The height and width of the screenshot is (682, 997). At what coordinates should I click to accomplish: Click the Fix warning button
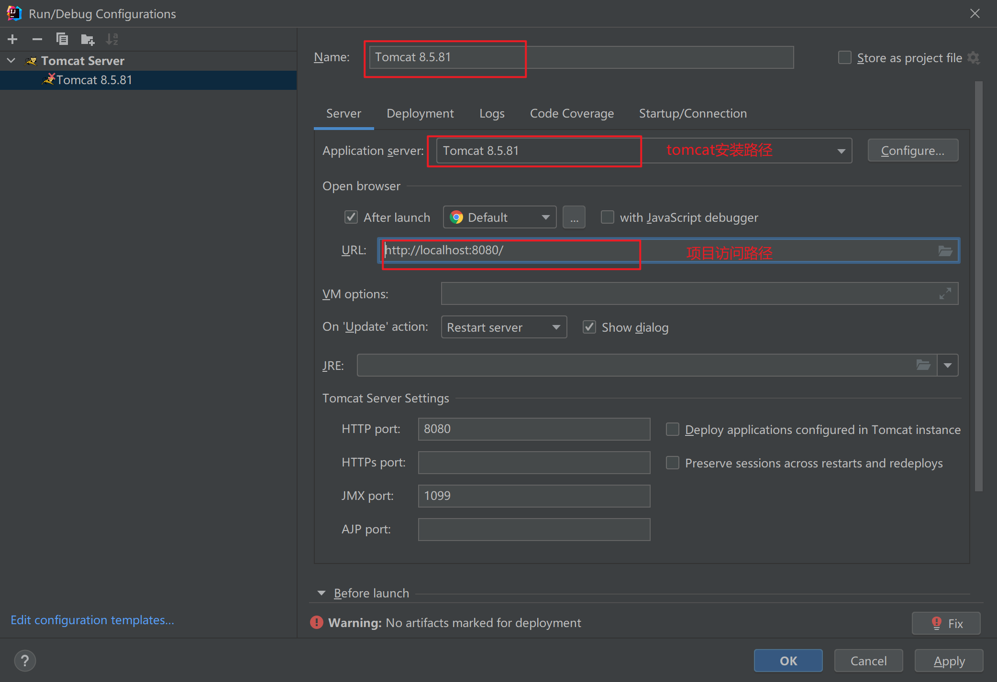946,623
